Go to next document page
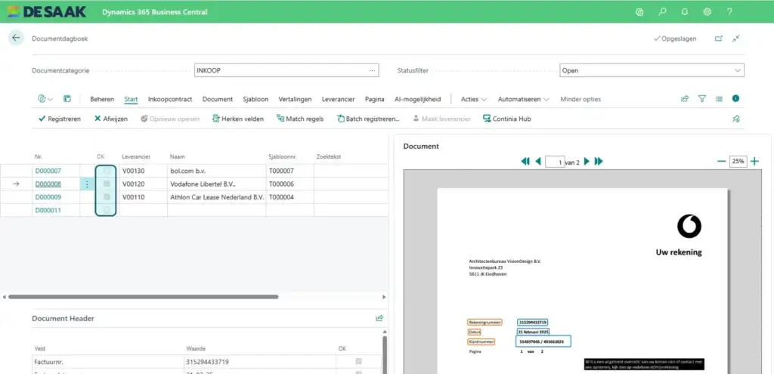Image resolution: width=774 pixels, height=374 pixels. click(x=587, y=162)
